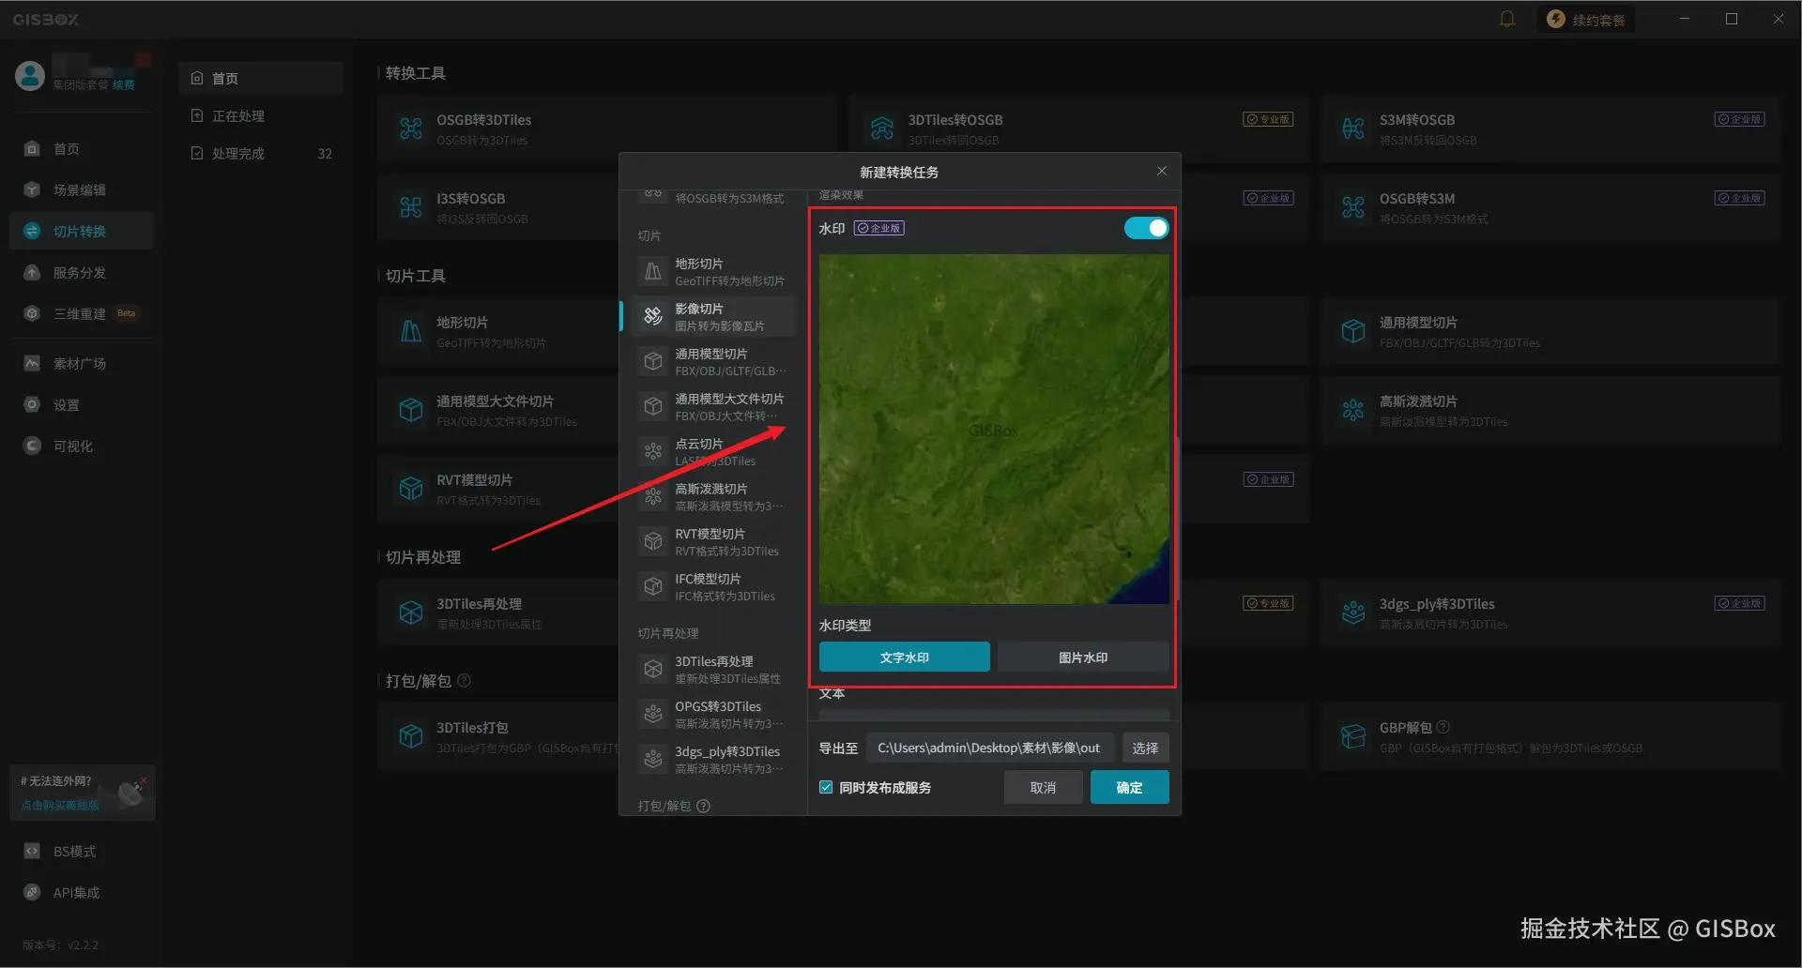
Task: Tick the 同时发布服务 checkbox
Action: pos(826,788)
